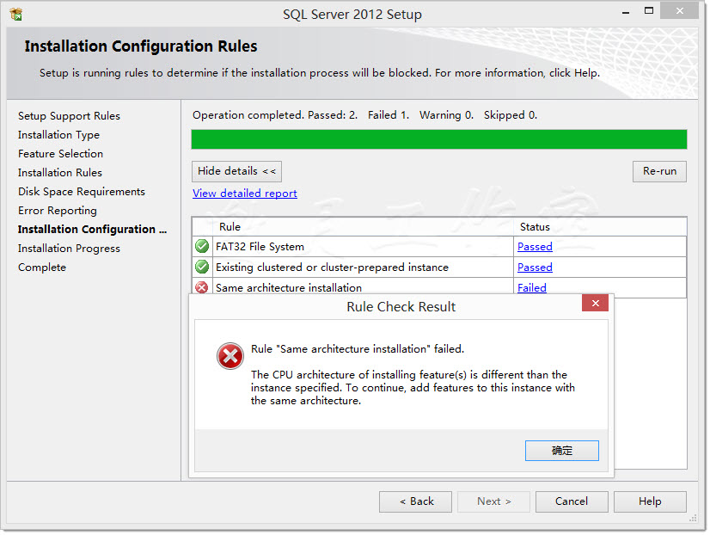The width and height of the screenshot is (710, 535).
Task: Minimize the SQL Server 2012 Setup window
Action: pyautogui.click(x=626, y=13)
